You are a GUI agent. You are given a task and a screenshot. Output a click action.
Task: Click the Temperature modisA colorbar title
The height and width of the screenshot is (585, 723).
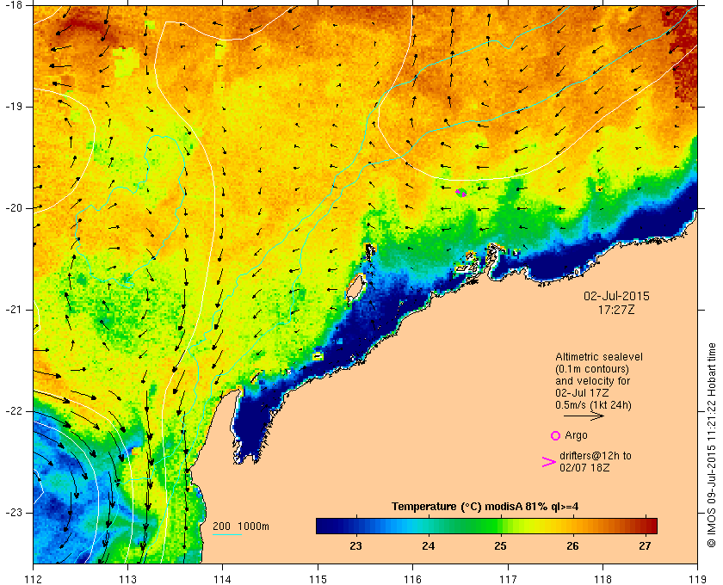tap(485, 507)
